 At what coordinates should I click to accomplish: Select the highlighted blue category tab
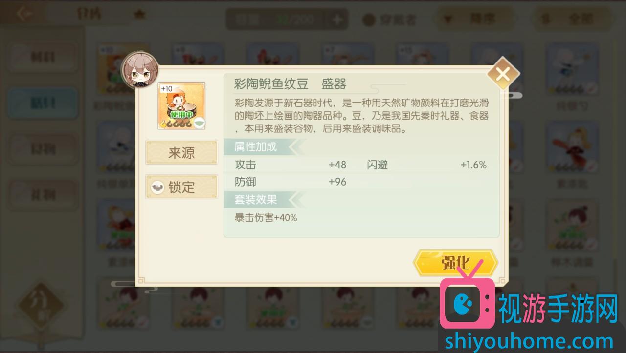pos(43,103)
